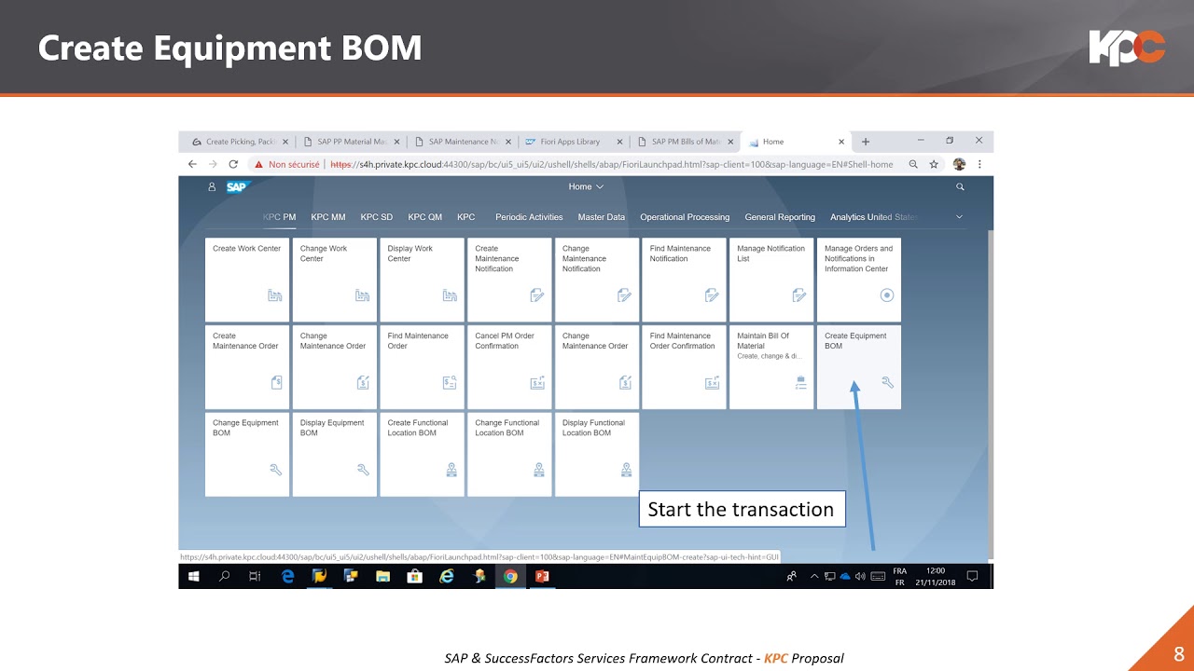Bookmark the page with the star icon
The image size is (1194, 671).
pyautogui.click(x=934, y=164)
